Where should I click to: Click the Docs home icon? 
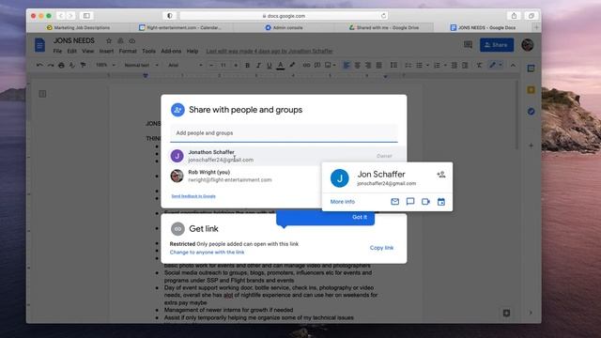coord(39,45)
